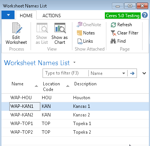The height and width of the screenshot is (146, 150).
Task: Close the Worksheet Names List window
Action: 142,6
